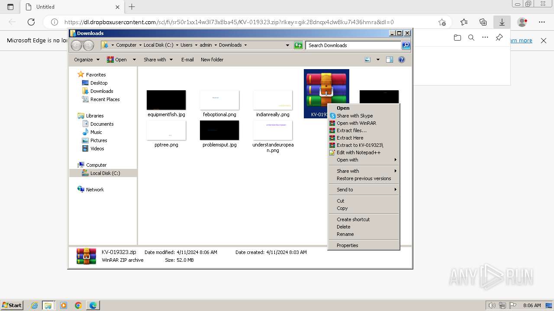Click the green refresh button beside address bar

[298, 45]
